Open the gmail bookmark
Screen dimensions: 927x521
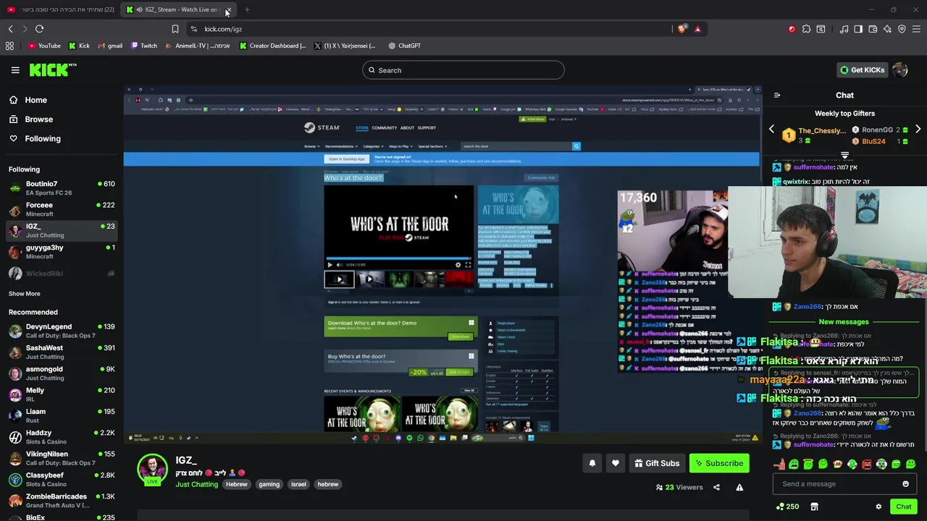[x=109, y=46]
